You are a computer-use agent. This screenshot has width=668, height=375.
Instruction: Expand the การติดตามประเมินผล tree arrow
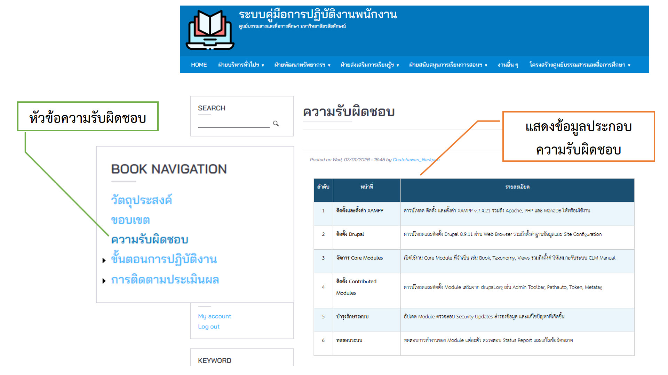104,281
